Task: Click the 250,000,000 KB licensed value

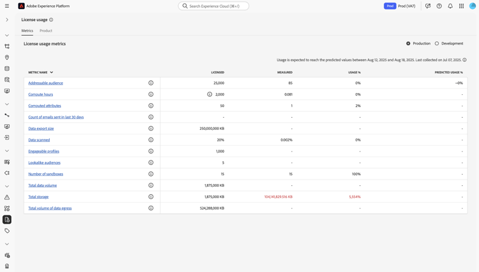Action: pos(212,129)
